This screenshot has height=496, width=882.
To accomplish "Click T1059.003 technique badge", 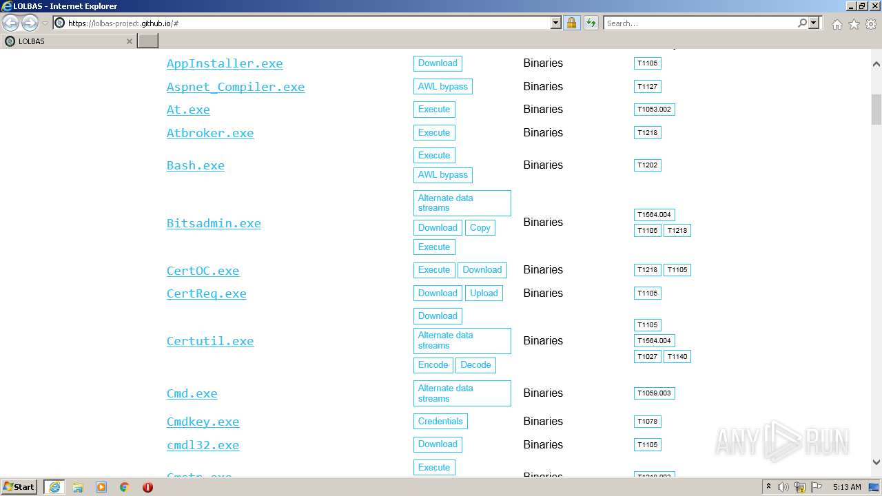I will tap(654, 393).
